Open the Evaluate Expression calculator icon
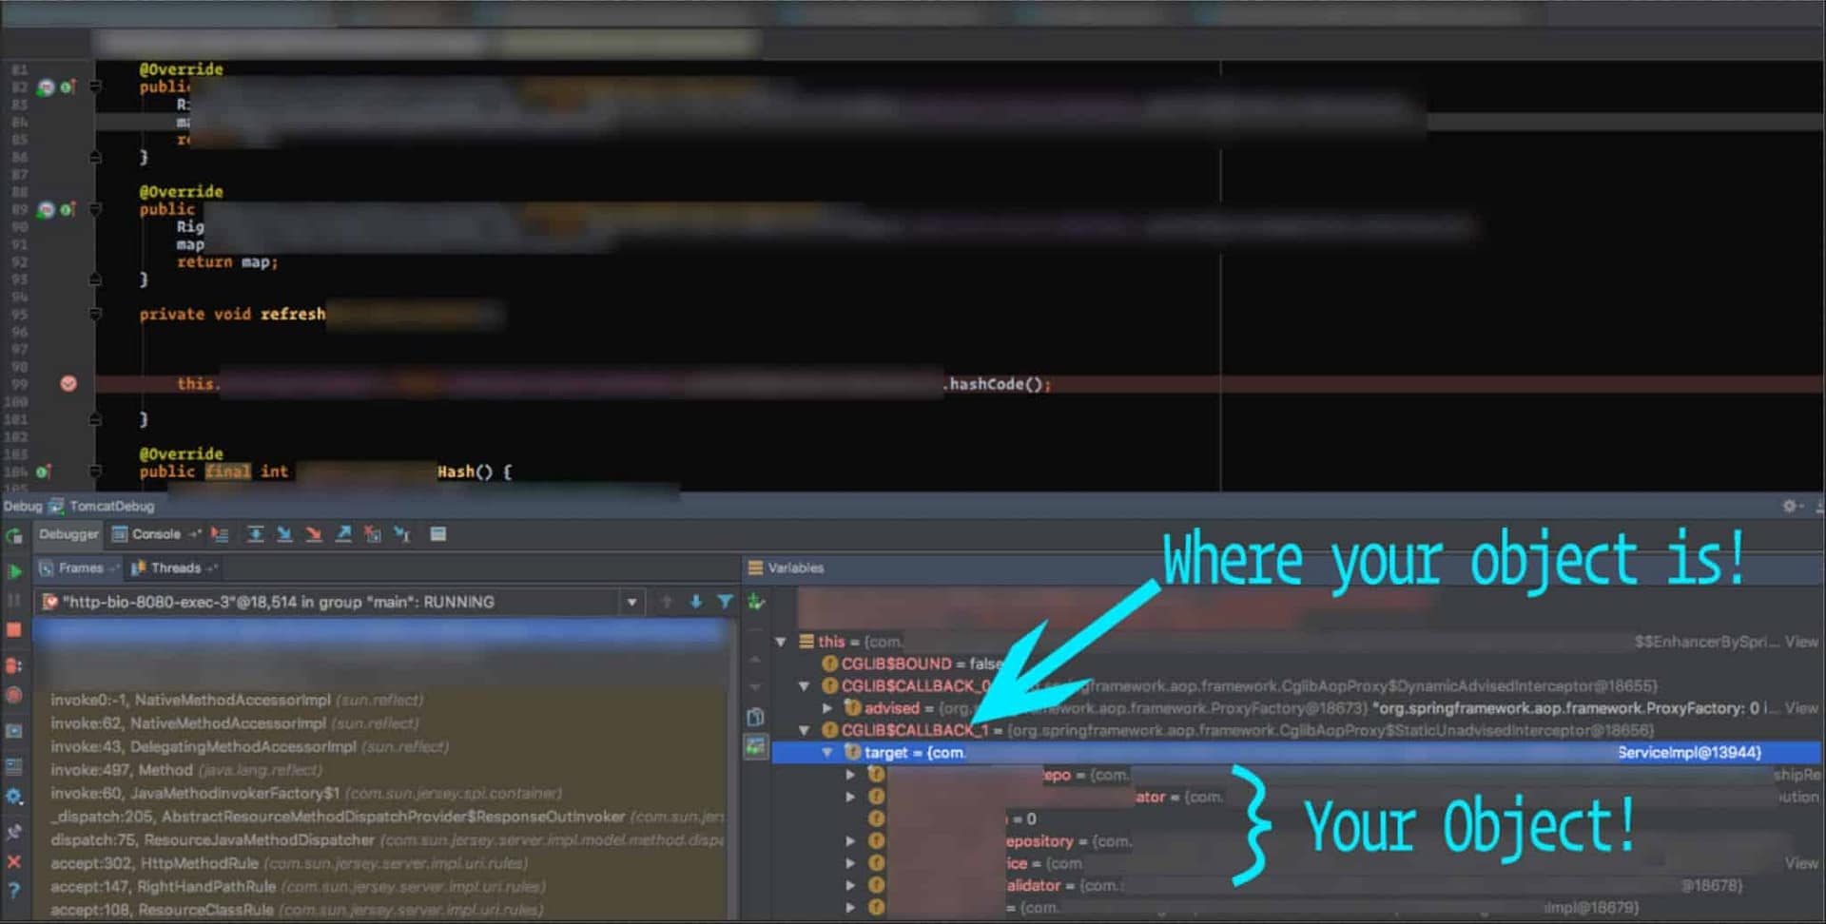 (437, 534)
